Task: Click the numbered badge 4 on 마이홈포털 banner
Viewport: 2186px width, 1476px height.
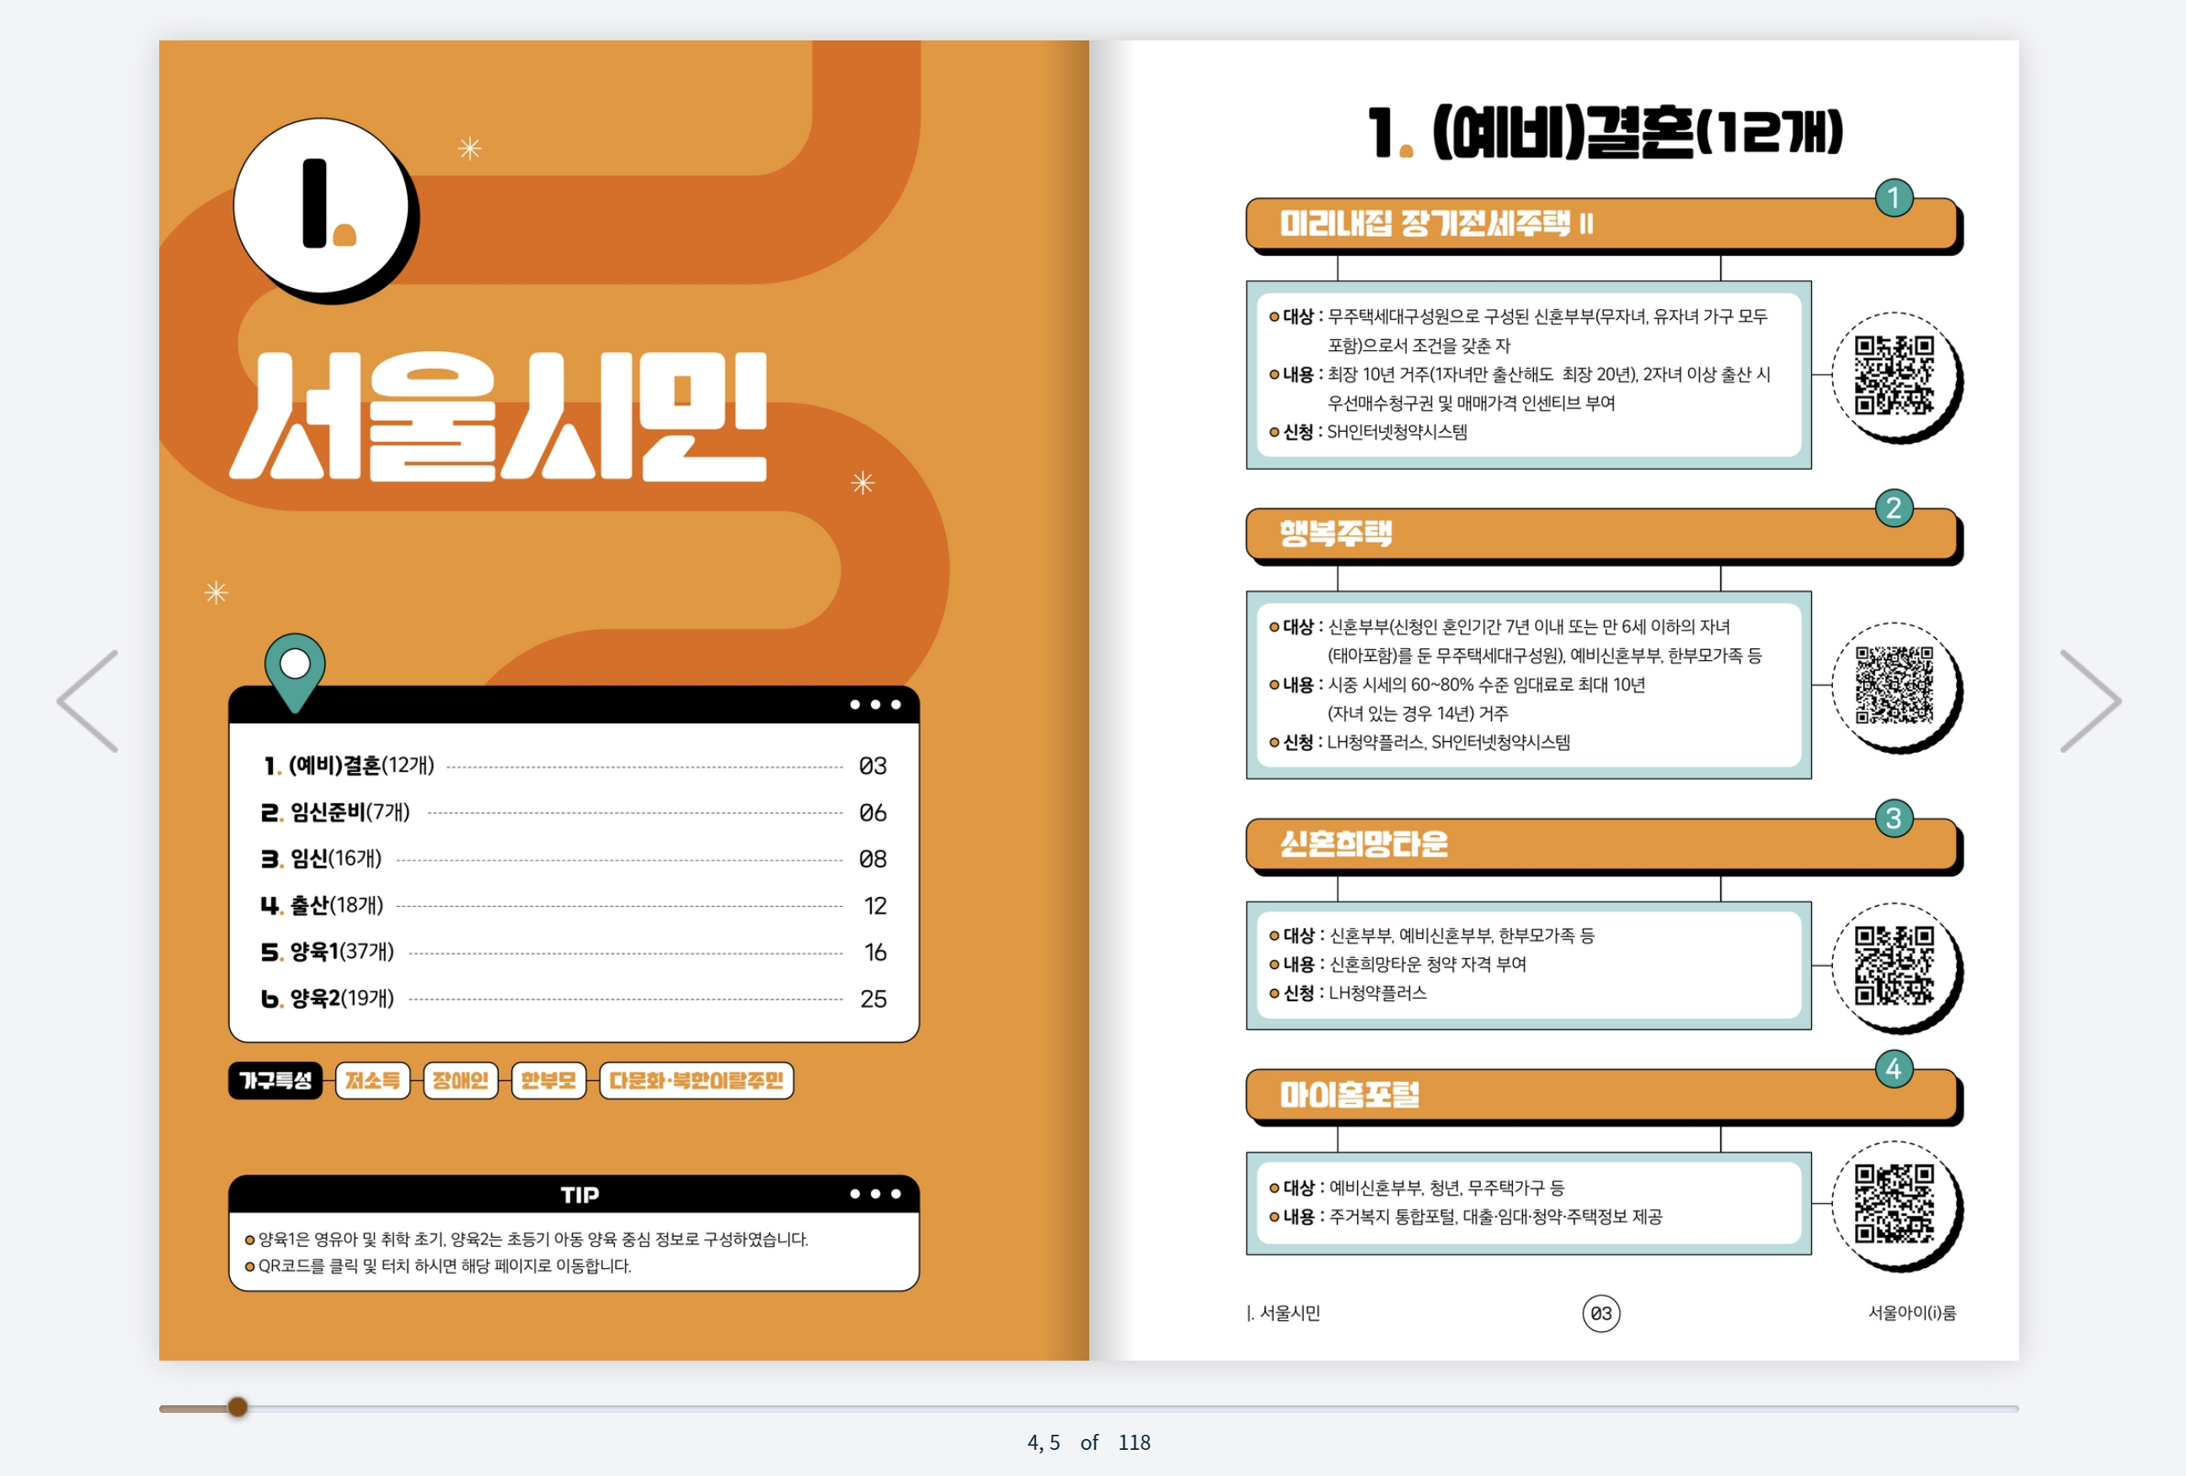Action: [1894, 1069]
